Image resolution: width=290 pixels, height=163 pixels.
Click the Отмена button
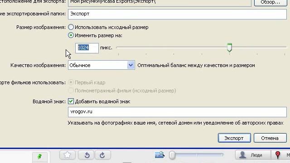pos(270,138)
